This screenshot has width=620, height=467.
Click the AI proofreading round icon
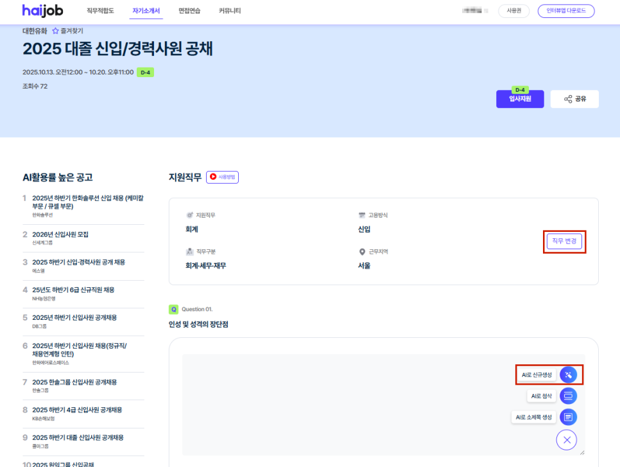[568, 396]
